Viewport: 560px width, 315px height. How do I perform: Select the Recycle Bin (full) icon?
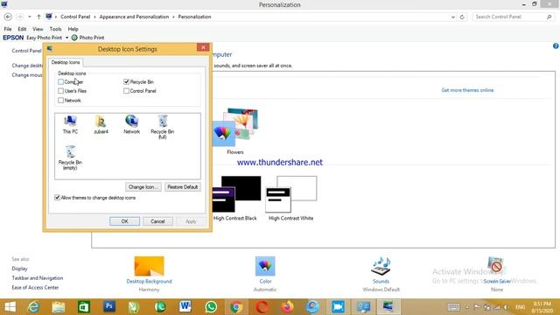pyautogui.click(x=163, y=126)
